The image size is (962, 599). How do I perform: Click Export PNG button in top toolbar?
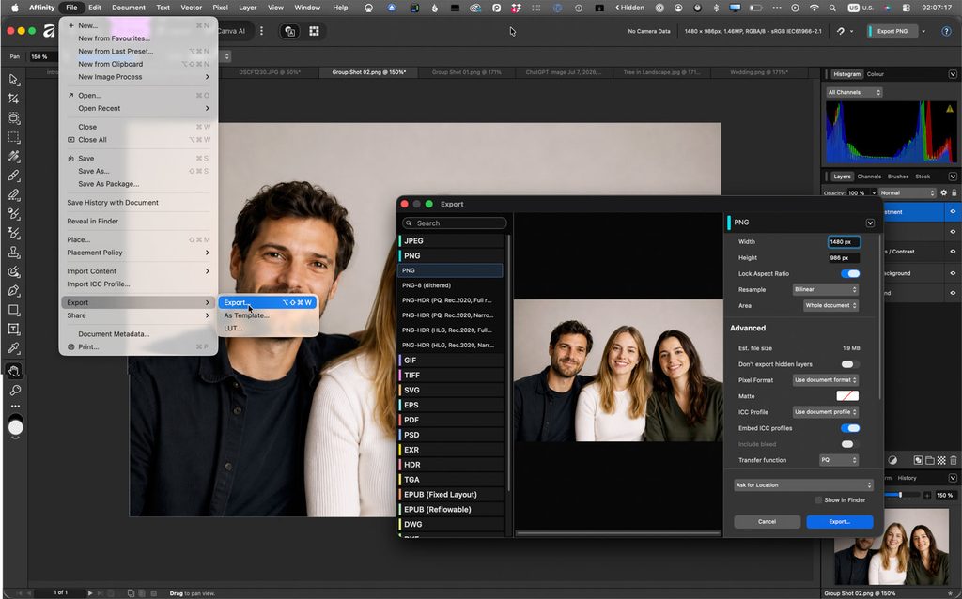[892, 31]
